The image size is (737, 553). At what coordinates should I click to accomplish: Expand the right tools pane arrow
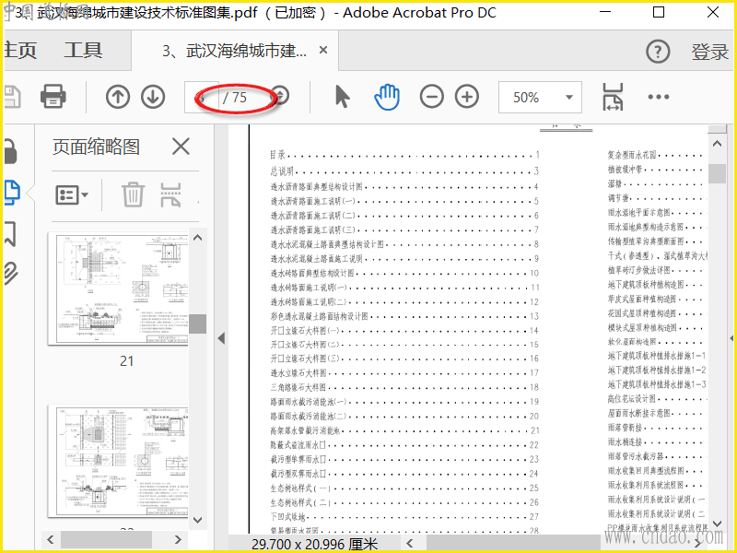pos(731,338)
